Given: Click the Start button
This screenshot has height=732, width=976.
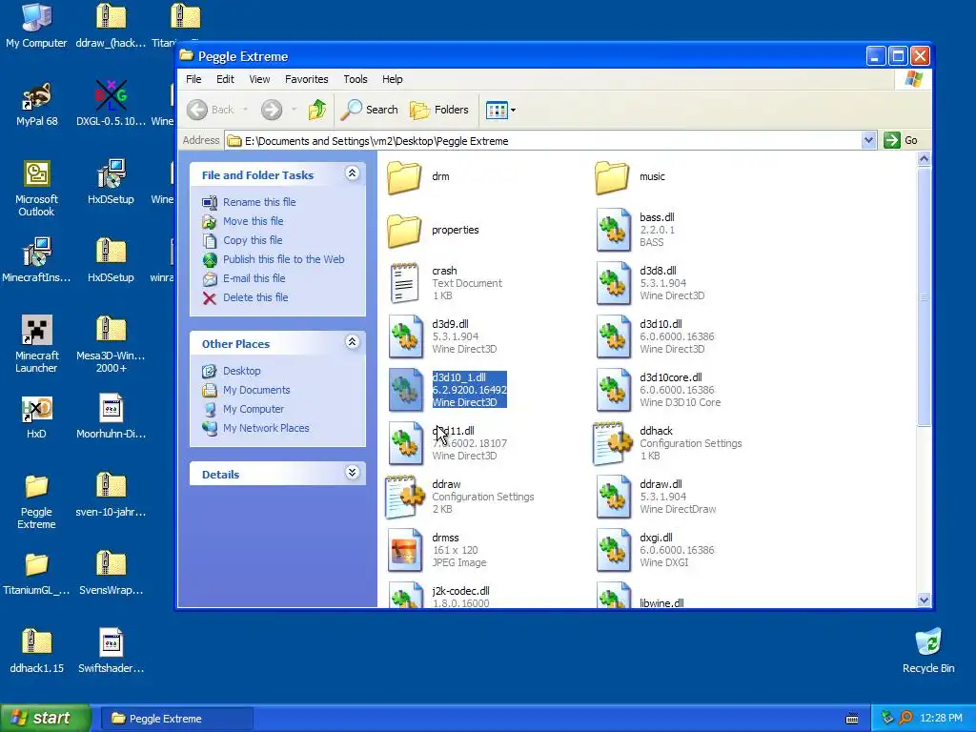Looking at the screenshot, I should click(x=45, y=719).
